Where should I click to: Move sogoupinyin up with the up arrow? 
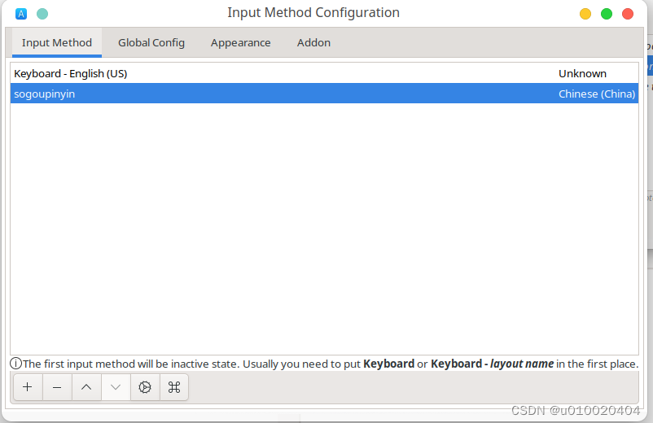pyautogui.click(x=86, y=387)
